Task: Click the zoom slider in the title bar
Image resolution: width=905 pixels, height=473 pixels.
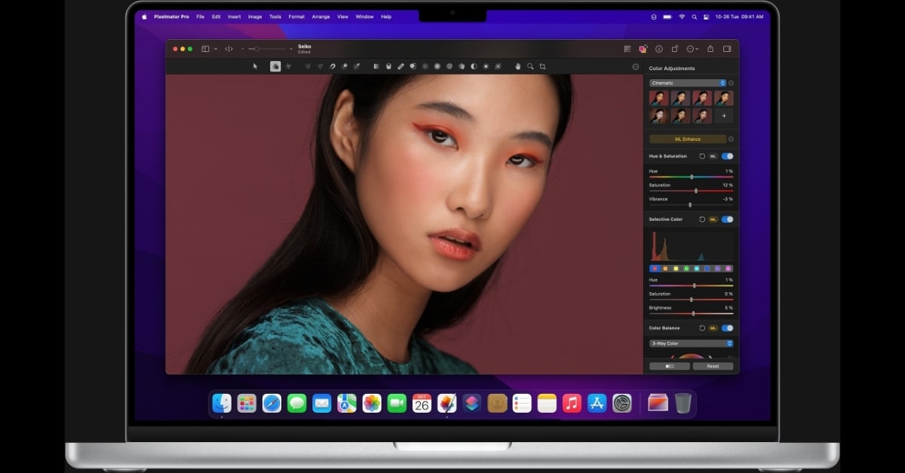Action: click(x=266, y=49)
